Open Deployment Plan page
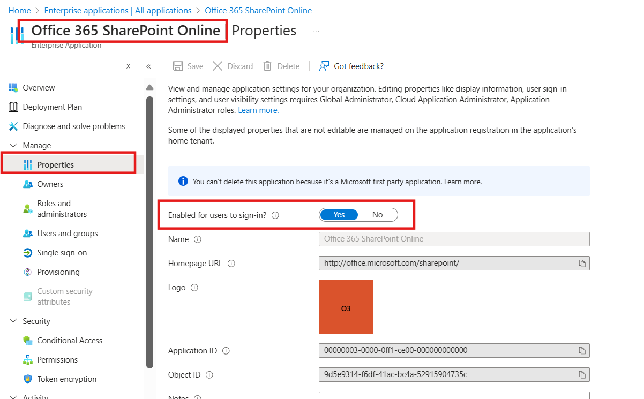 [x=53, y=107]
